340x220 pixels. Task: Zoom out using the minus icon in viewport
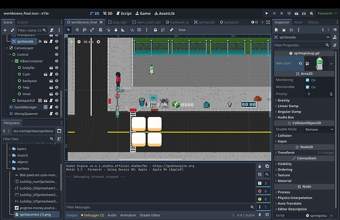pyautogui.click(x=79, y=42)
